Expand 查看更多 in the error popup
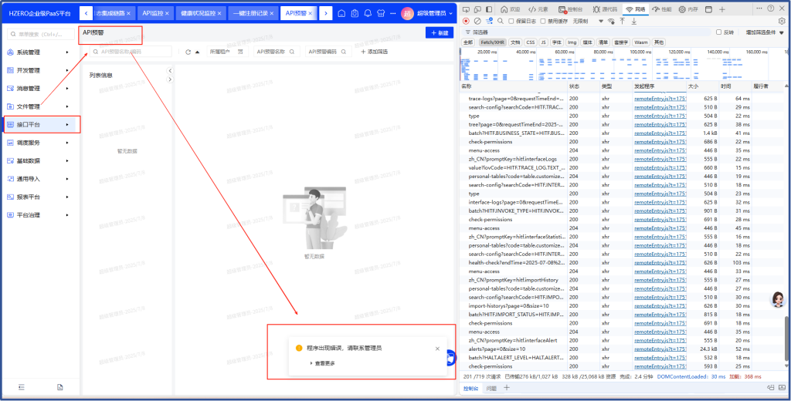Image resolution: width=791 pixels, height=401 pixels. click(323, 363)
